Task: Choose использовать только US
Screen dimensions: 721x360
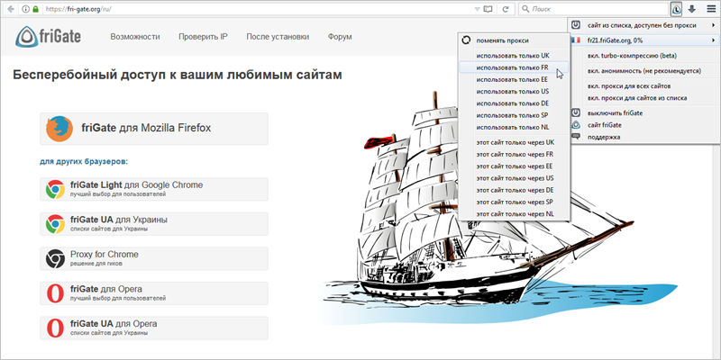Action: pos(514,92)
